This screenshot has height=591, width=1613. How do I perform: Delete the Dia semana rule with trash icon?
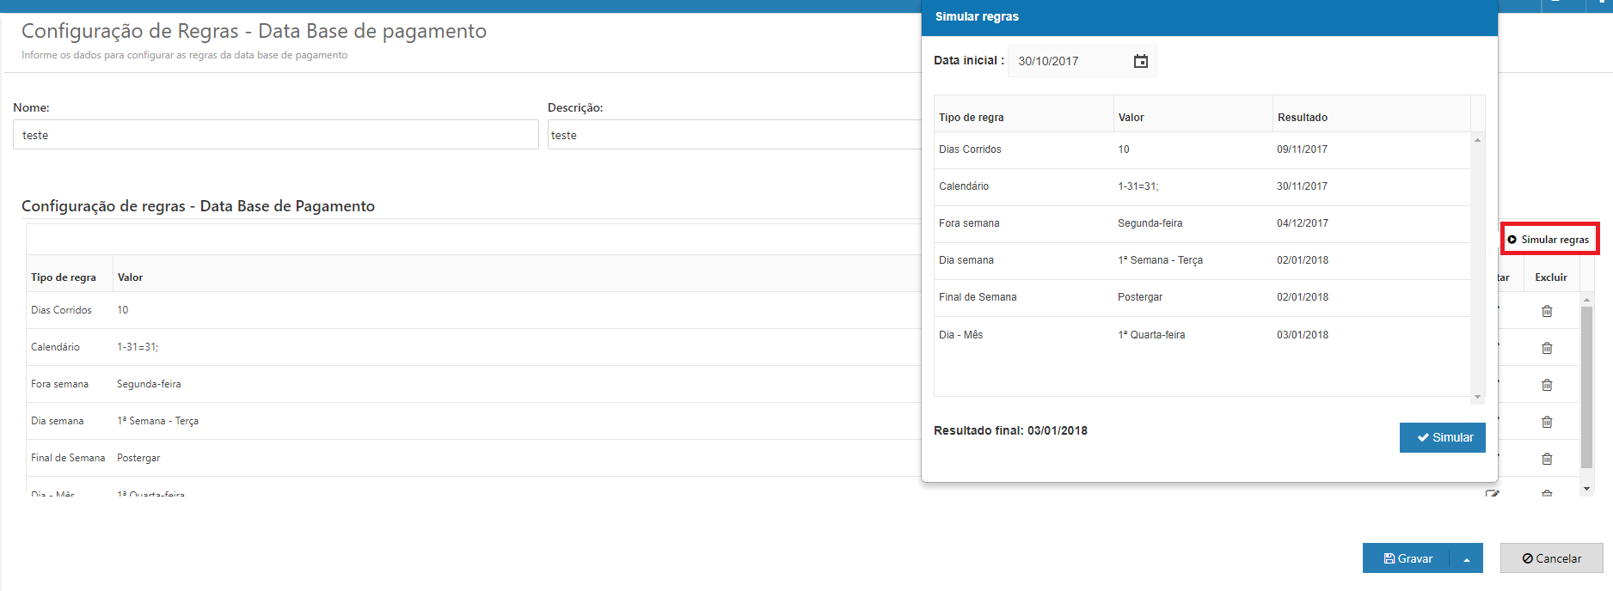pos(1547,422)
